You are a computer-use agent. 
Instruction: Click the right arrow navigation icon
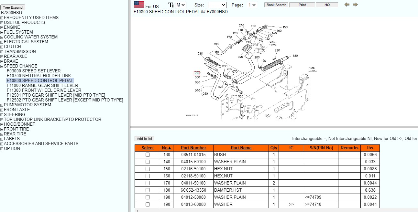355,5
